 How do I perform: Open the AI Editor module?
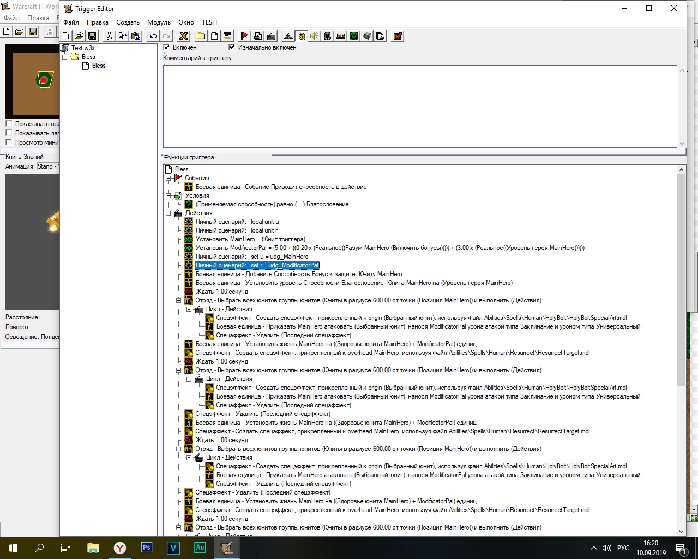[354, 36]
